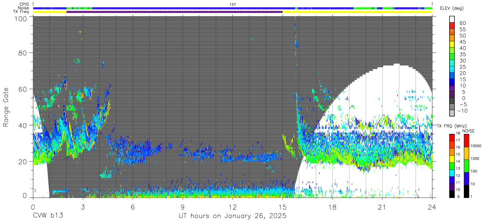Click the 14 label on the TX FRQ scale

click(x=458, y=161)
